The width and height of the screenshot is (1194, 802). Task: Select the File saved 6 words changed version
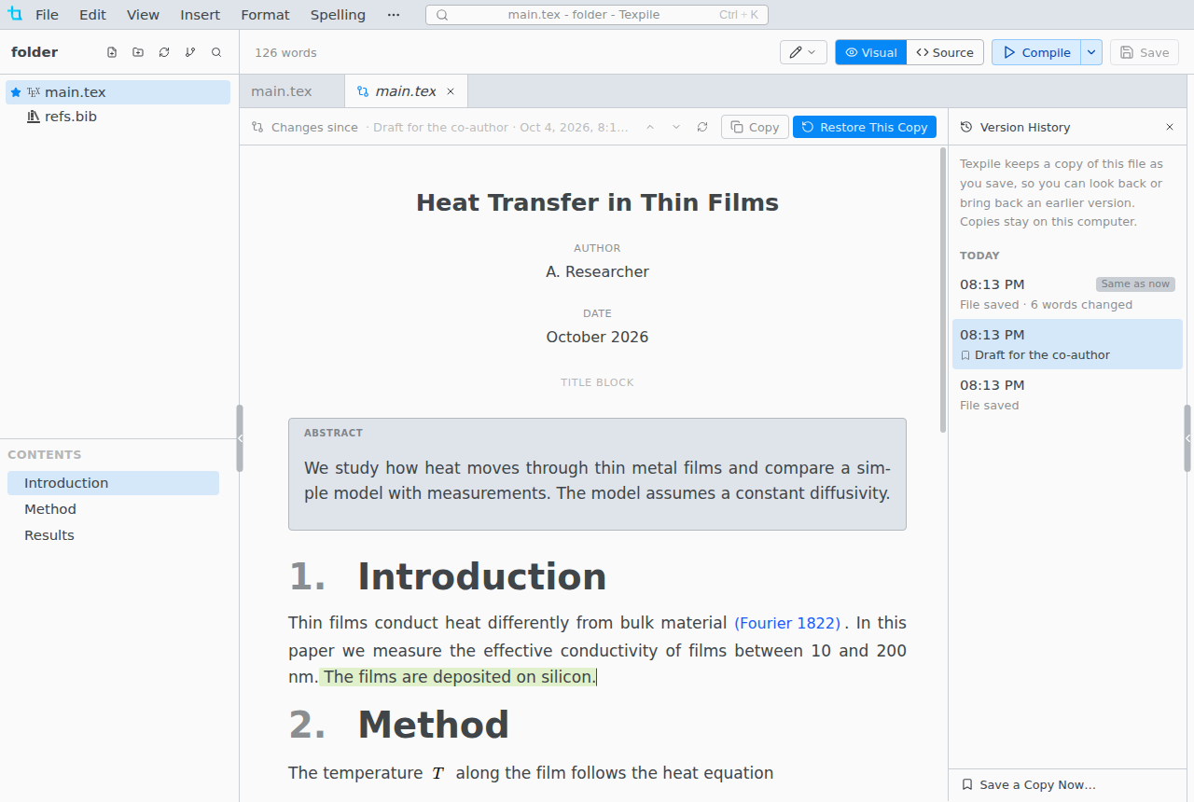pyautogui.click(x=1067, y=294)
